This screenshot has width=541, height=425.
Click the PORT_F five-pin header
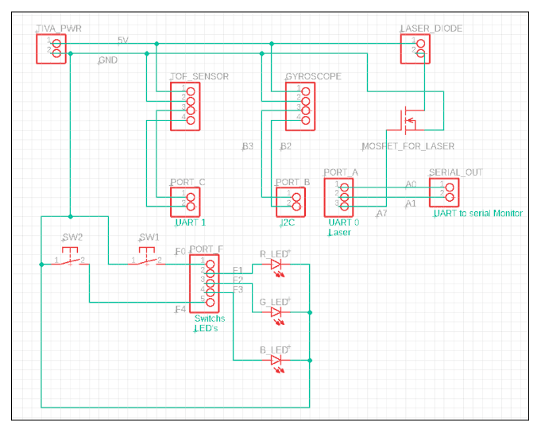point(204,284)
